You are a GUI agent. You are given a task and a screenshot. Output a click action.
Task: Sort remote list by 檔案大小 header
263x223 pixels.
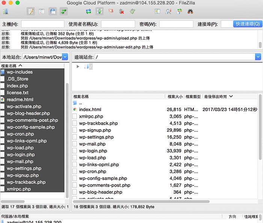click(175, 96)
